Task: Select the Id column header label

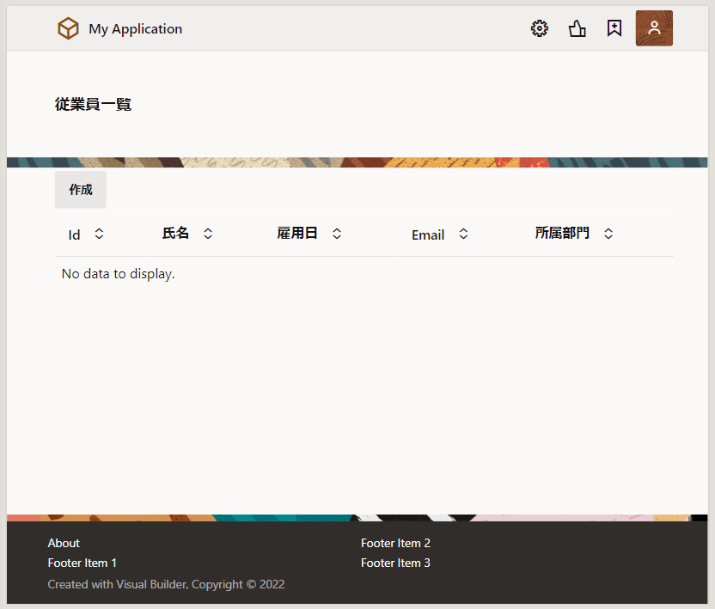Action: [75, 234]
